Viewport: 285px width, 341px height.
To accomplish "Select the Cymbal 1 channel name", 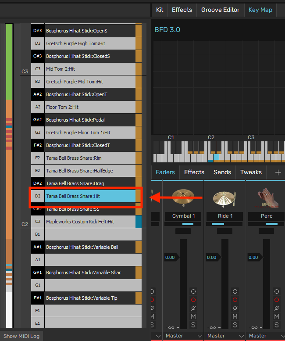I will (x=183, y=216).
